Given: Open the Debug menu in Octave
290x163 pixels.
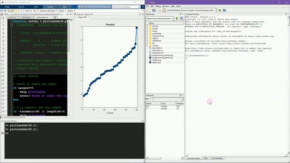Looking at the screenshot, I should [x=158, y=6].
